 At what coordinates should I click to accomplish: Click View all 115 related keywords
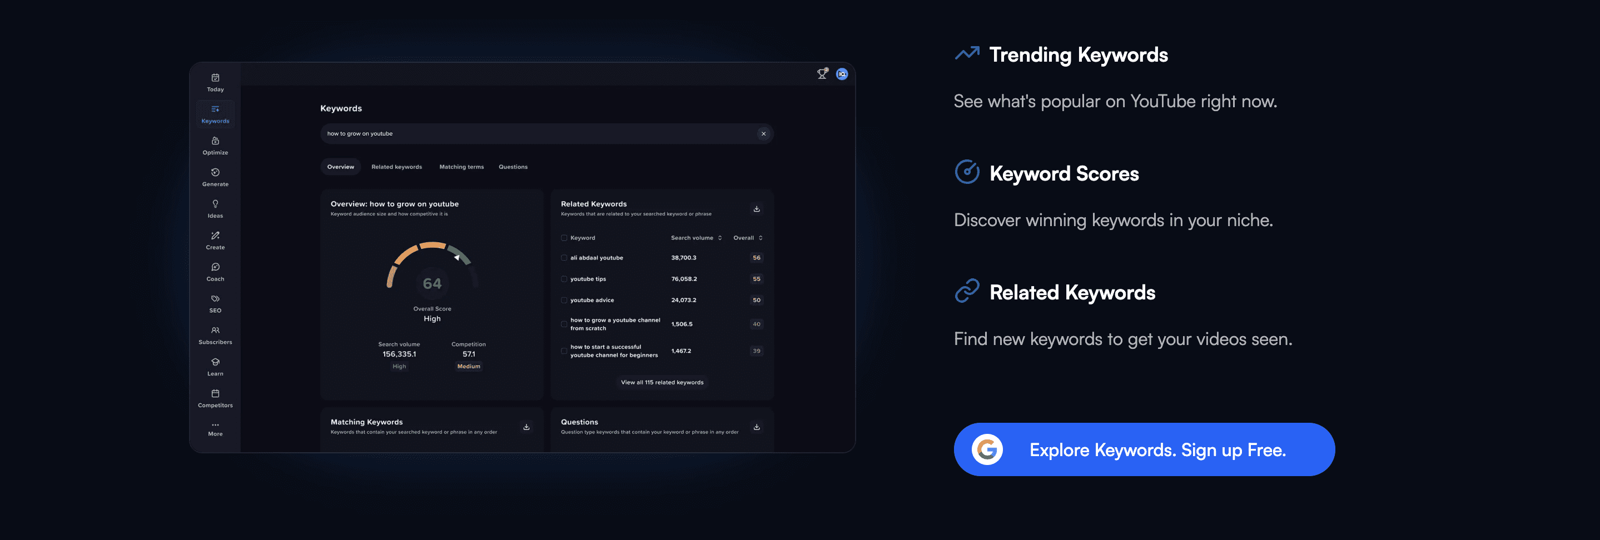[x=662, y=382]
